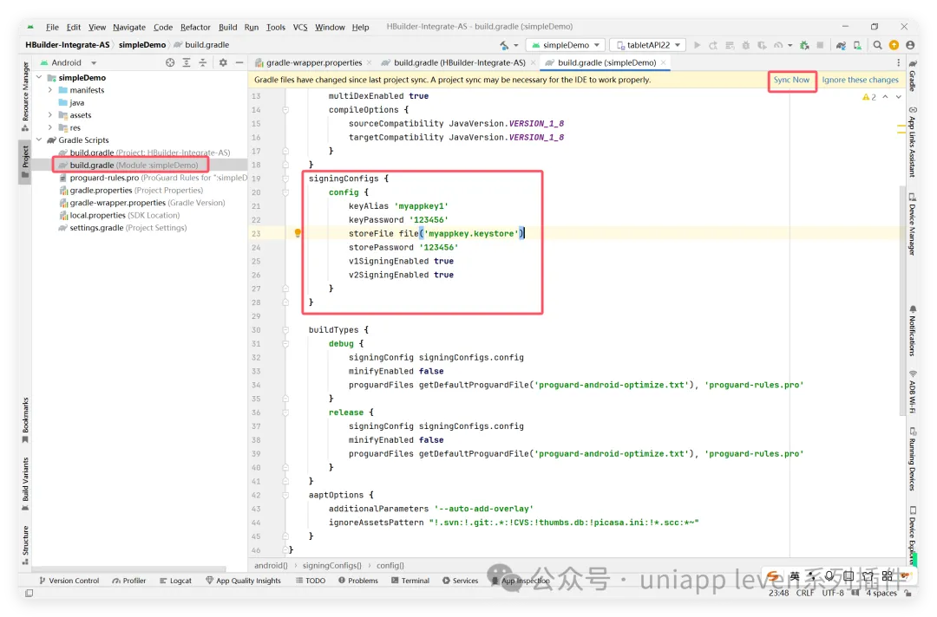This screenshot has width=937, height=617.
Task: Toggle the Gradle tool window
Action: point(913,75)
